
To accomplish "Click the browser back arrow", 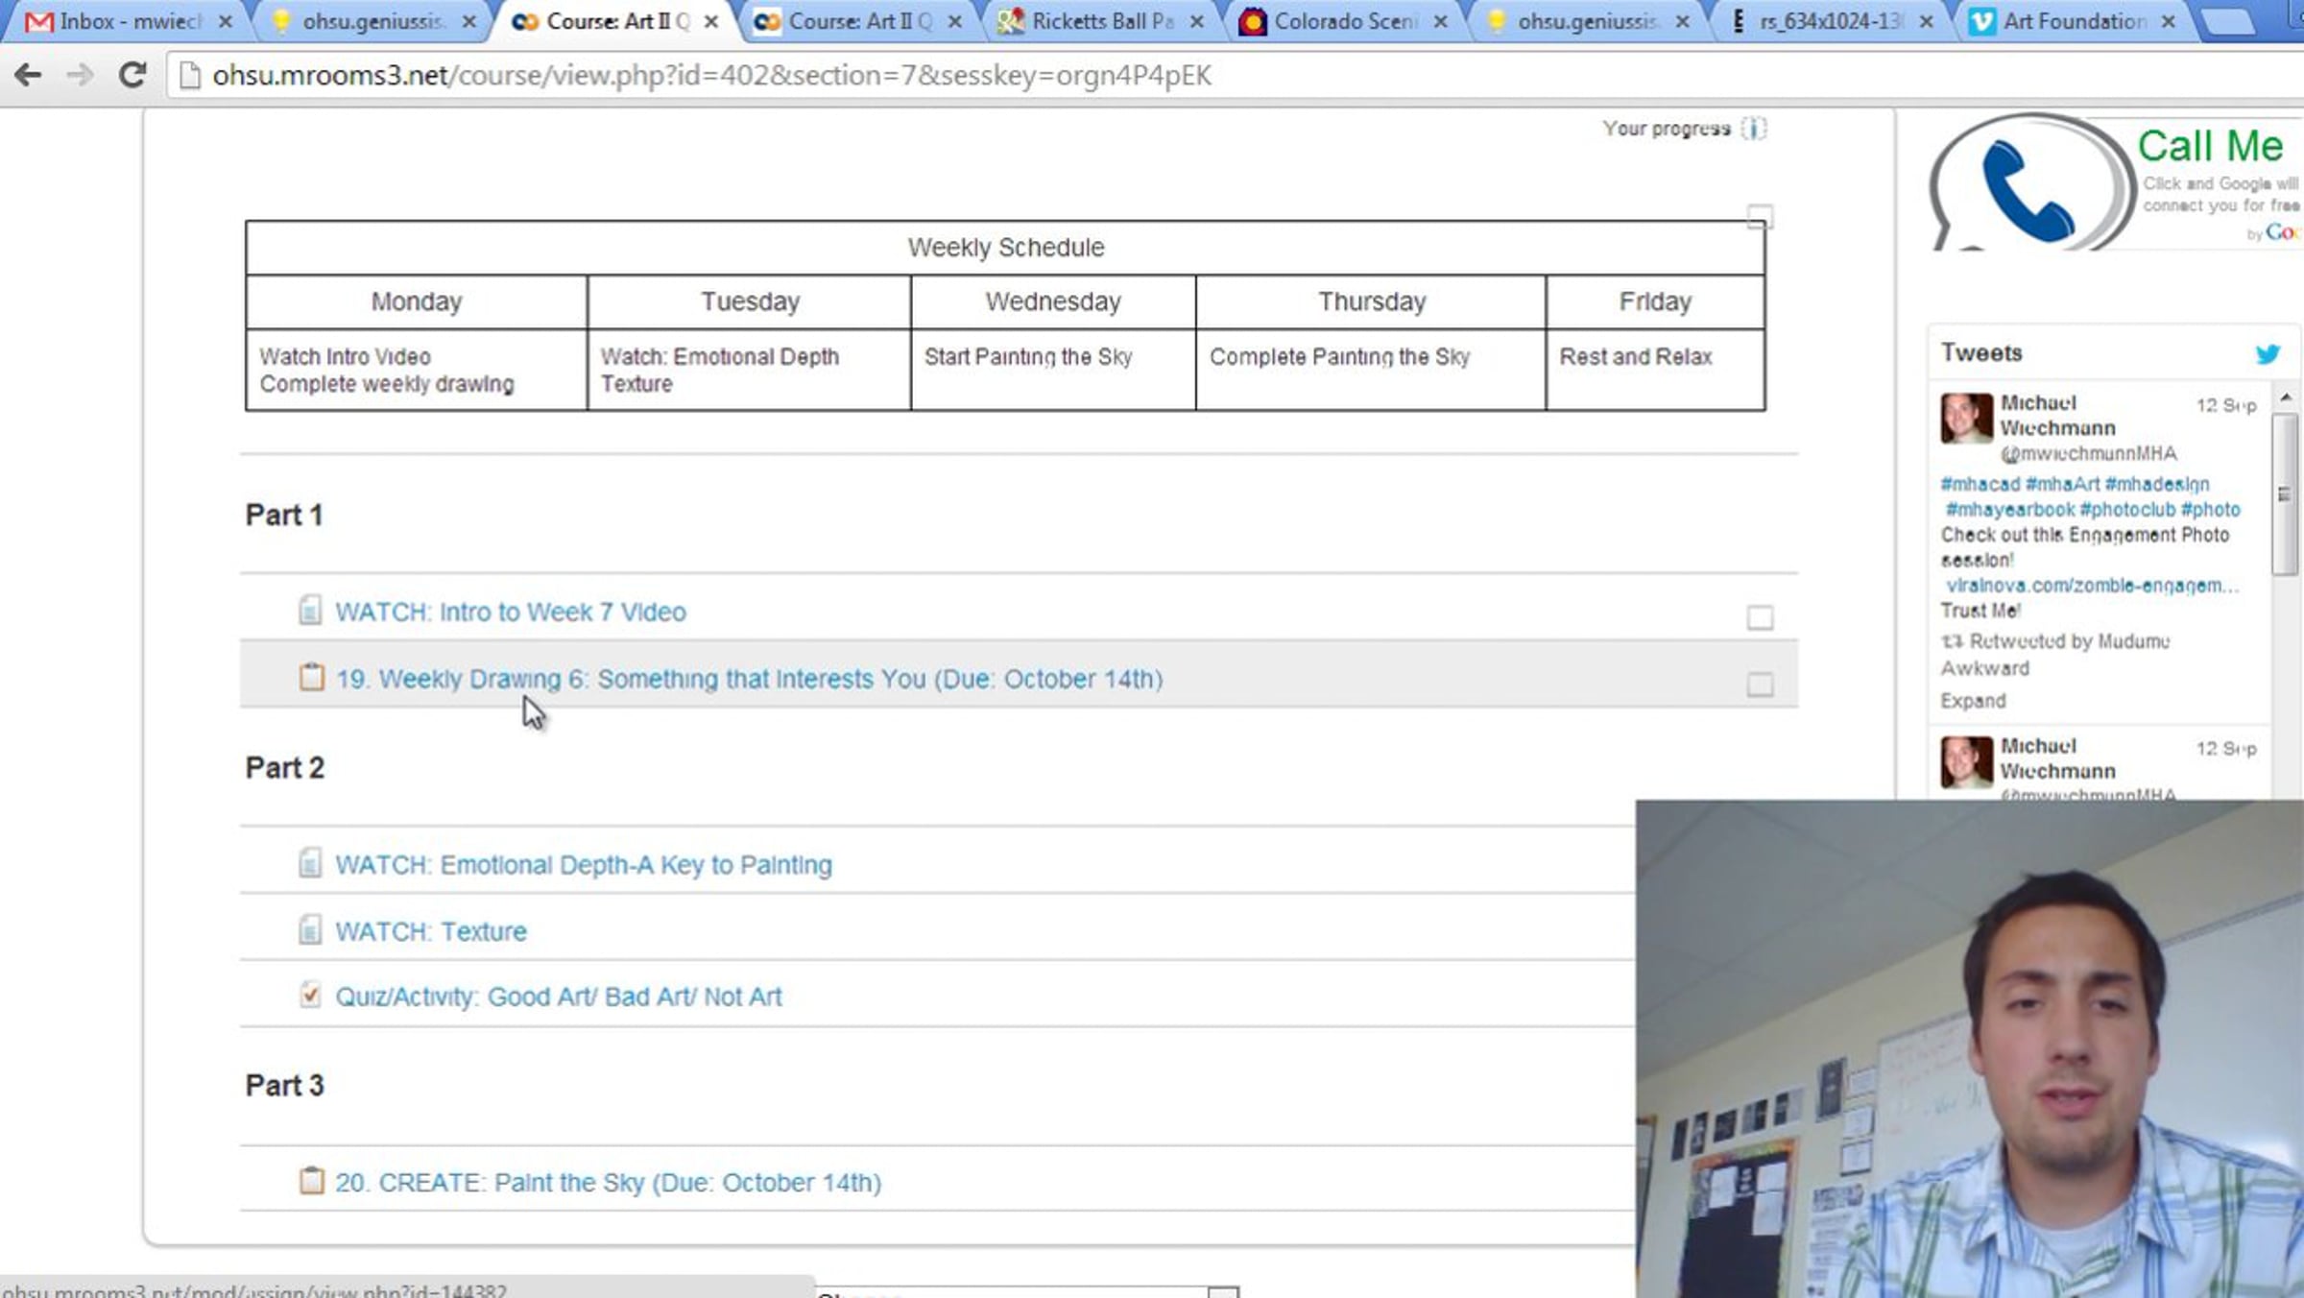I will click(x=29, y=75).
